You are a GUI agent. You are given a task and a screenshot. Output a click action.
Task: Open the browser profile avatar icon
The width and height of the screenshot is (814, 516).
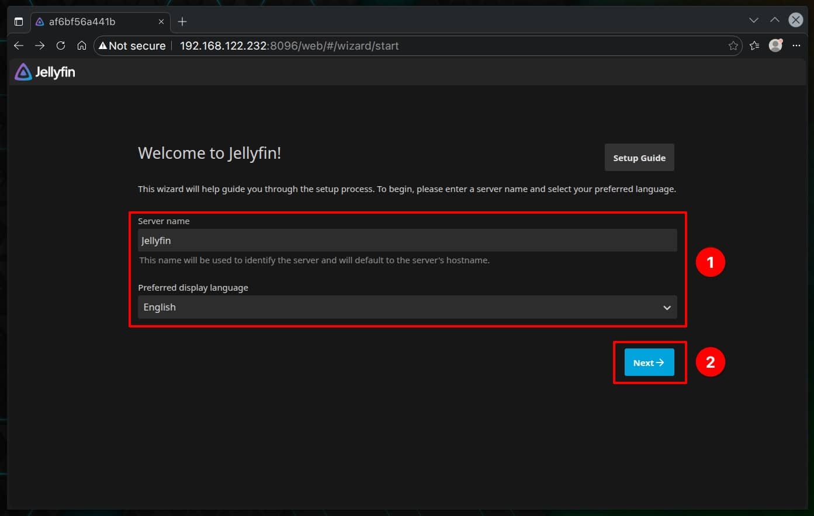pos(775,45)
